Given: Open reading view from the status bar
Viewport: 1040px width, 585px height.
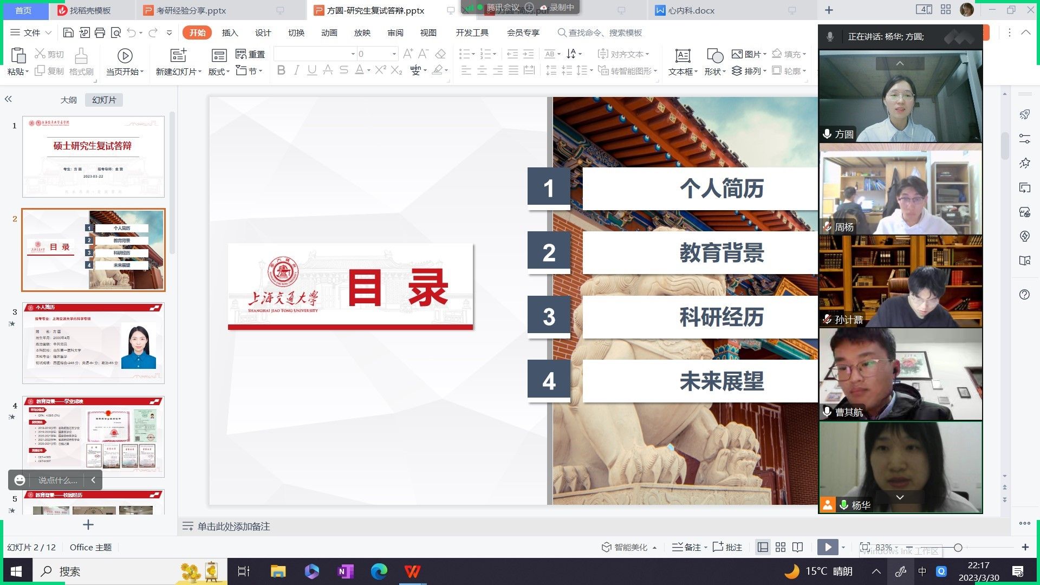Looking at the screenshot, I should pos(797,548).
